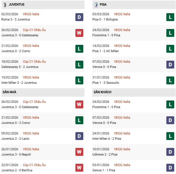Click the loss badge for Pisa 1-2 AC Milan
This screenshot has height=174, width=176.
coord(170,49)
